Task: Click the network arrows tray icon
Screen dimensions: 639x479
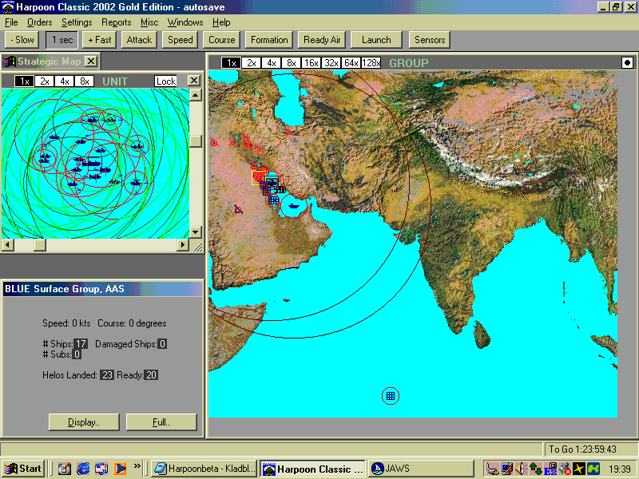Action: click(535, 469)
